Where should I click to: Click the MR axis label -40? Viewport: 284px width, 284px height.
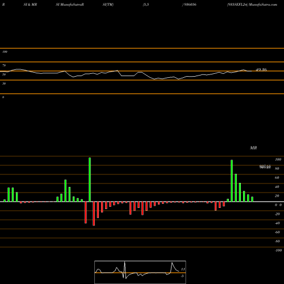(277, 223)
